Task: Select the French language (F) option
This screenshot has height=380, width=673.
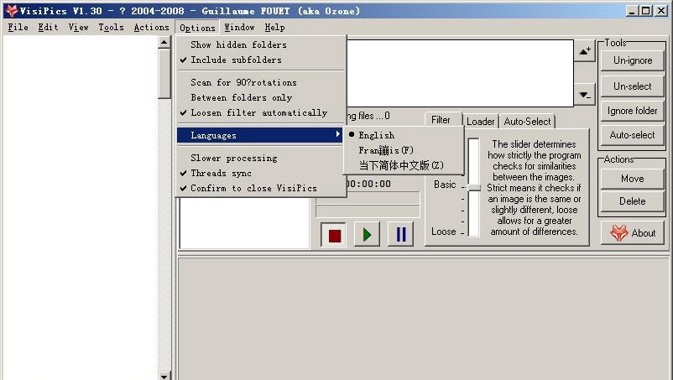Action: (404, 150)
